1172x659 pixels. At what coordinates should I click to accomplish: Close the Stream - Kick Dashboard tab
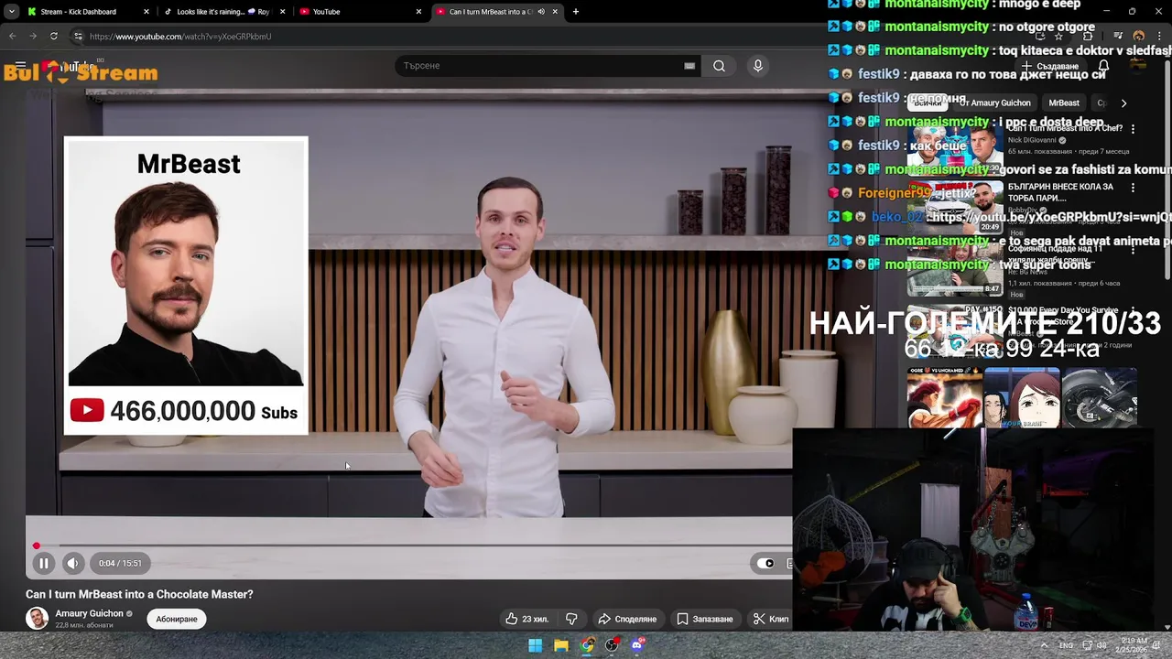tap(146, 12)
